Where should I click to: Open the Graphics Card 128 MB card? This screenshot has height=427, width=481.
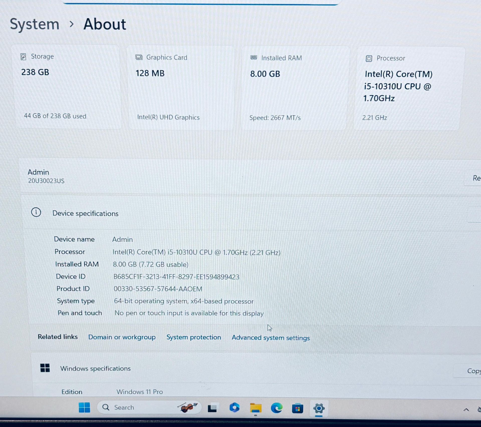[181, 88]
